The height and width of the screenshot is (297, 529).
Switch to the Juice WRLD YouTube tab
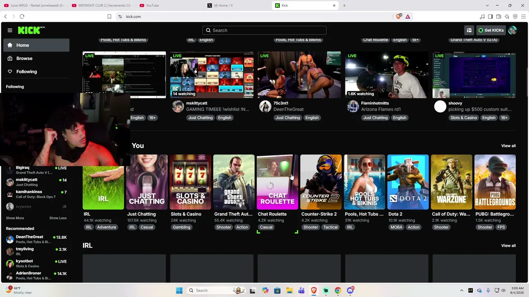point(34,5)
